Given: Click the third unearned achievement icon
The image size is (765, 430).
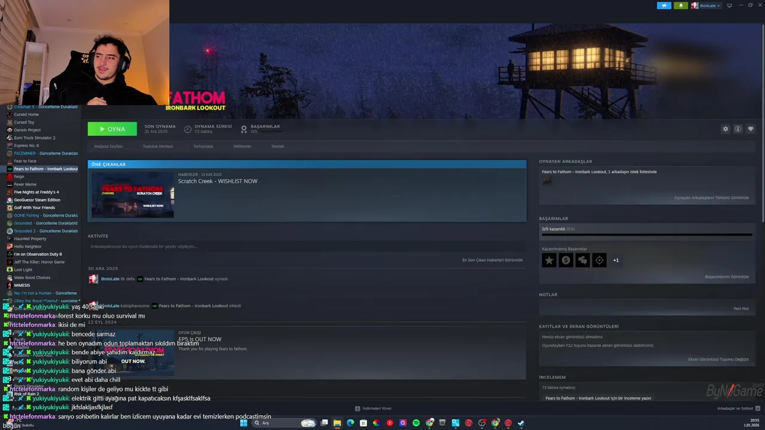Looking at the screenshot, I should [582, 260].
